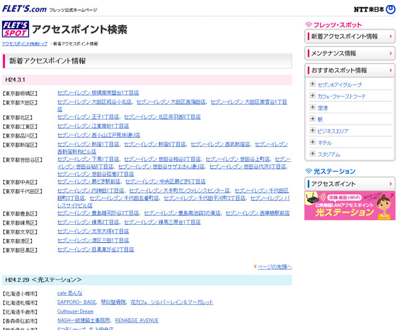Open 新着アクセスポイント情報 sidebar menu
The height and width of the screenshot is (330, 398).
point(349,36)
